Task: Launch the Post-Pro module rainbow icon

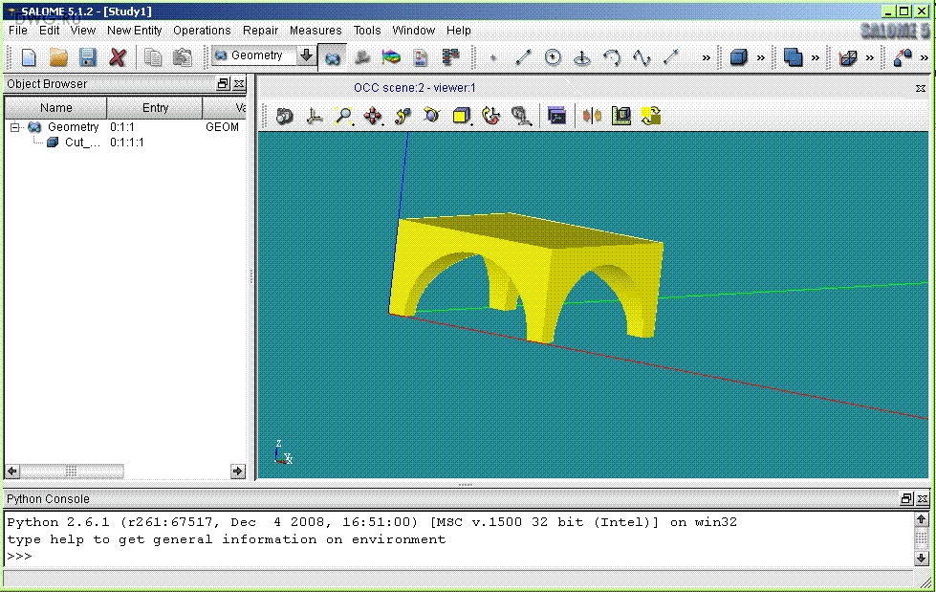Action: point(391,57)
